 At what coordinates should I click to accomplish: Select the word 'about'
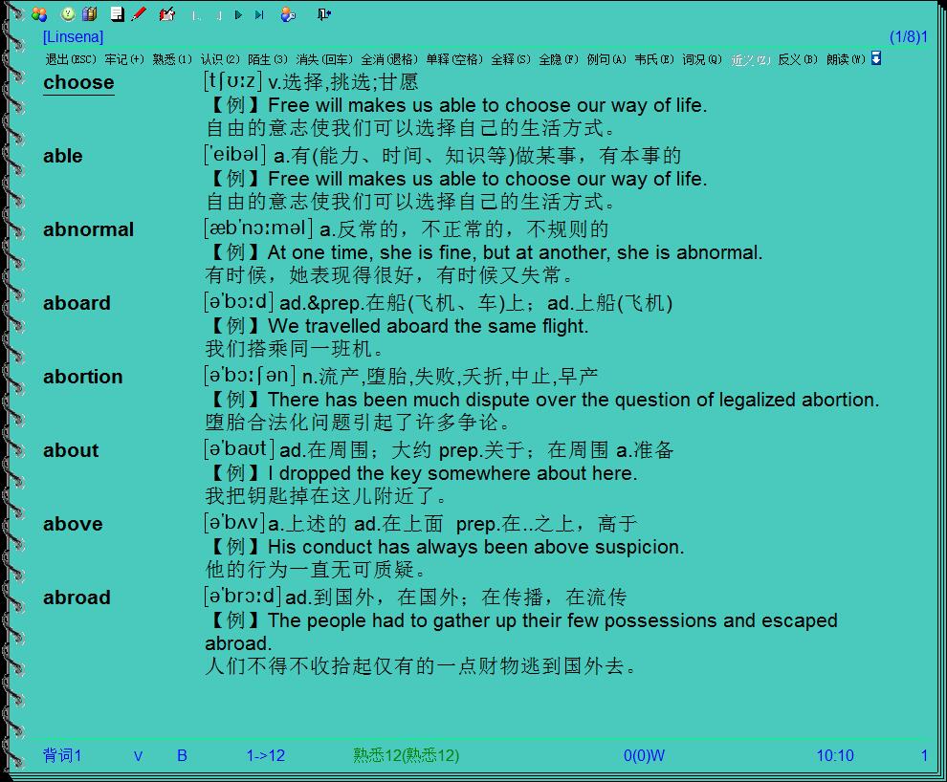point(71,450)
